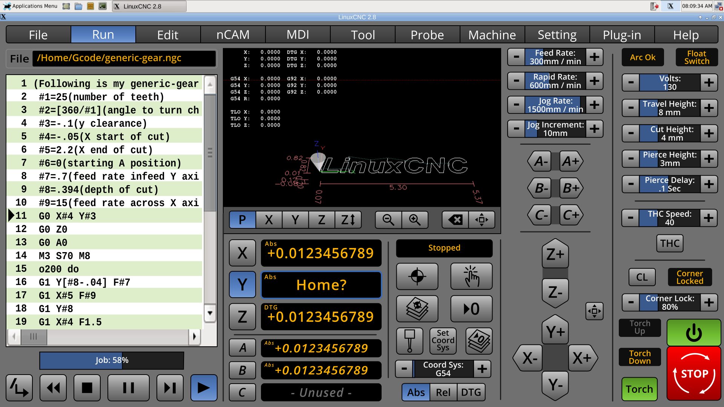Switch preview to Z view
This screenshot has width=724, height=407.
pyautogui.click(x=322, y=220)
